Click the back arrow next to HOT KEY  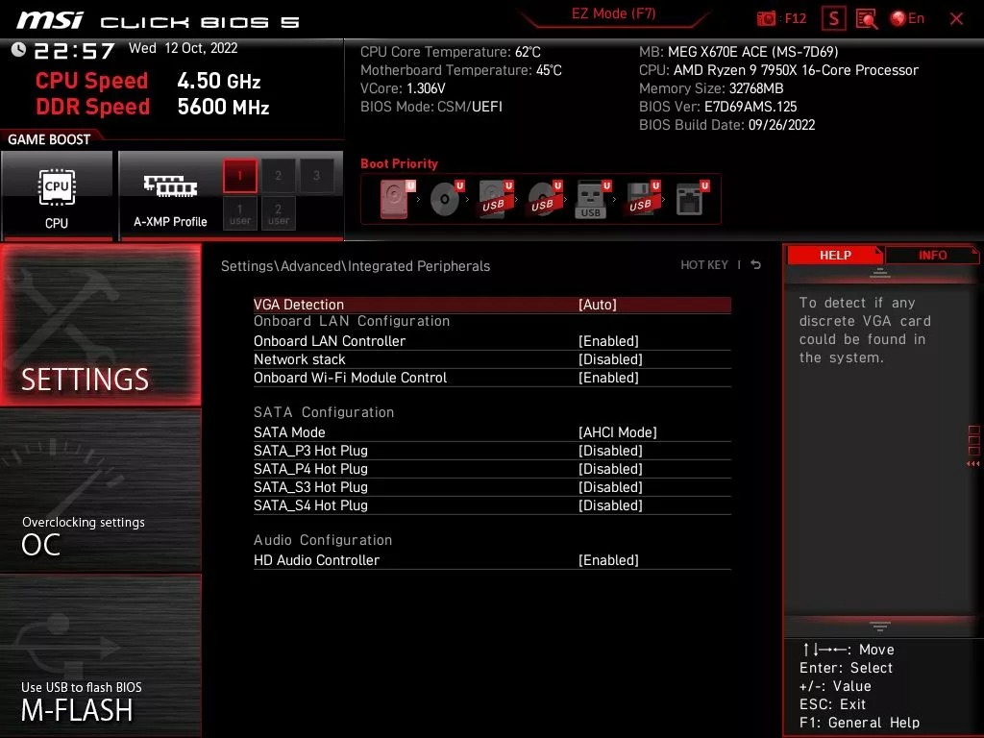click(x=756, y=265)
